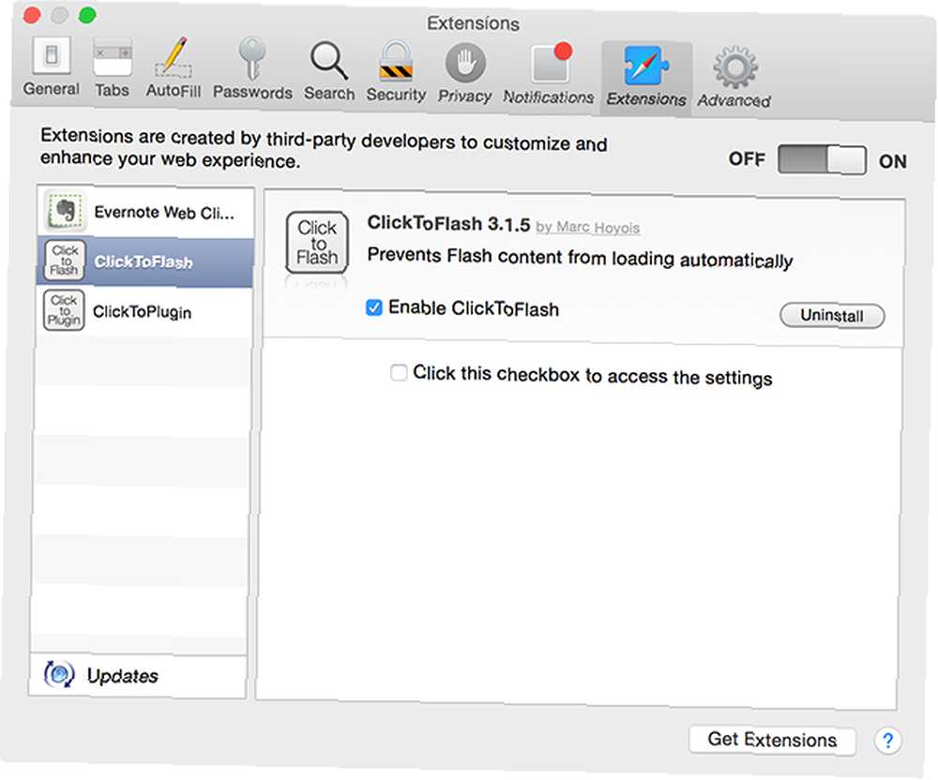Uncheck Enable ClickToFlash checkbox
This screenshot has height=780, width=938.
click(374, 307)
